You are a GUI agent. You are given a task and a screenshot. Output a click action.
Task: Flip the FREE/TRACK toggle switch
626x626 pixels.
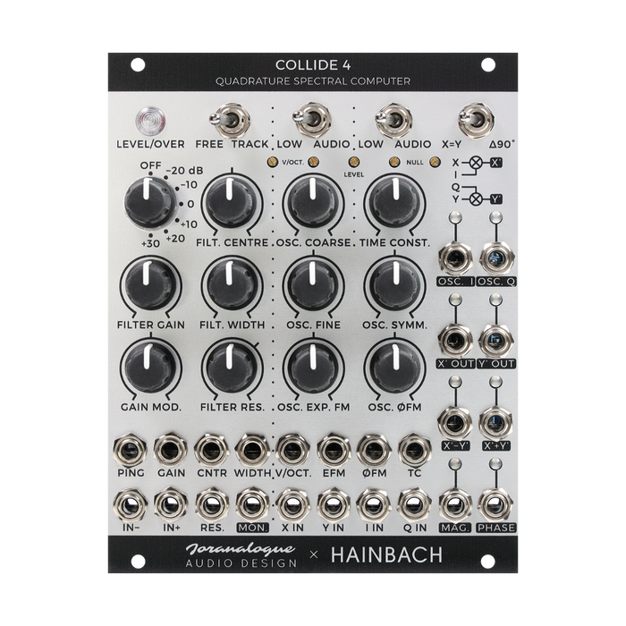(231, 120)
